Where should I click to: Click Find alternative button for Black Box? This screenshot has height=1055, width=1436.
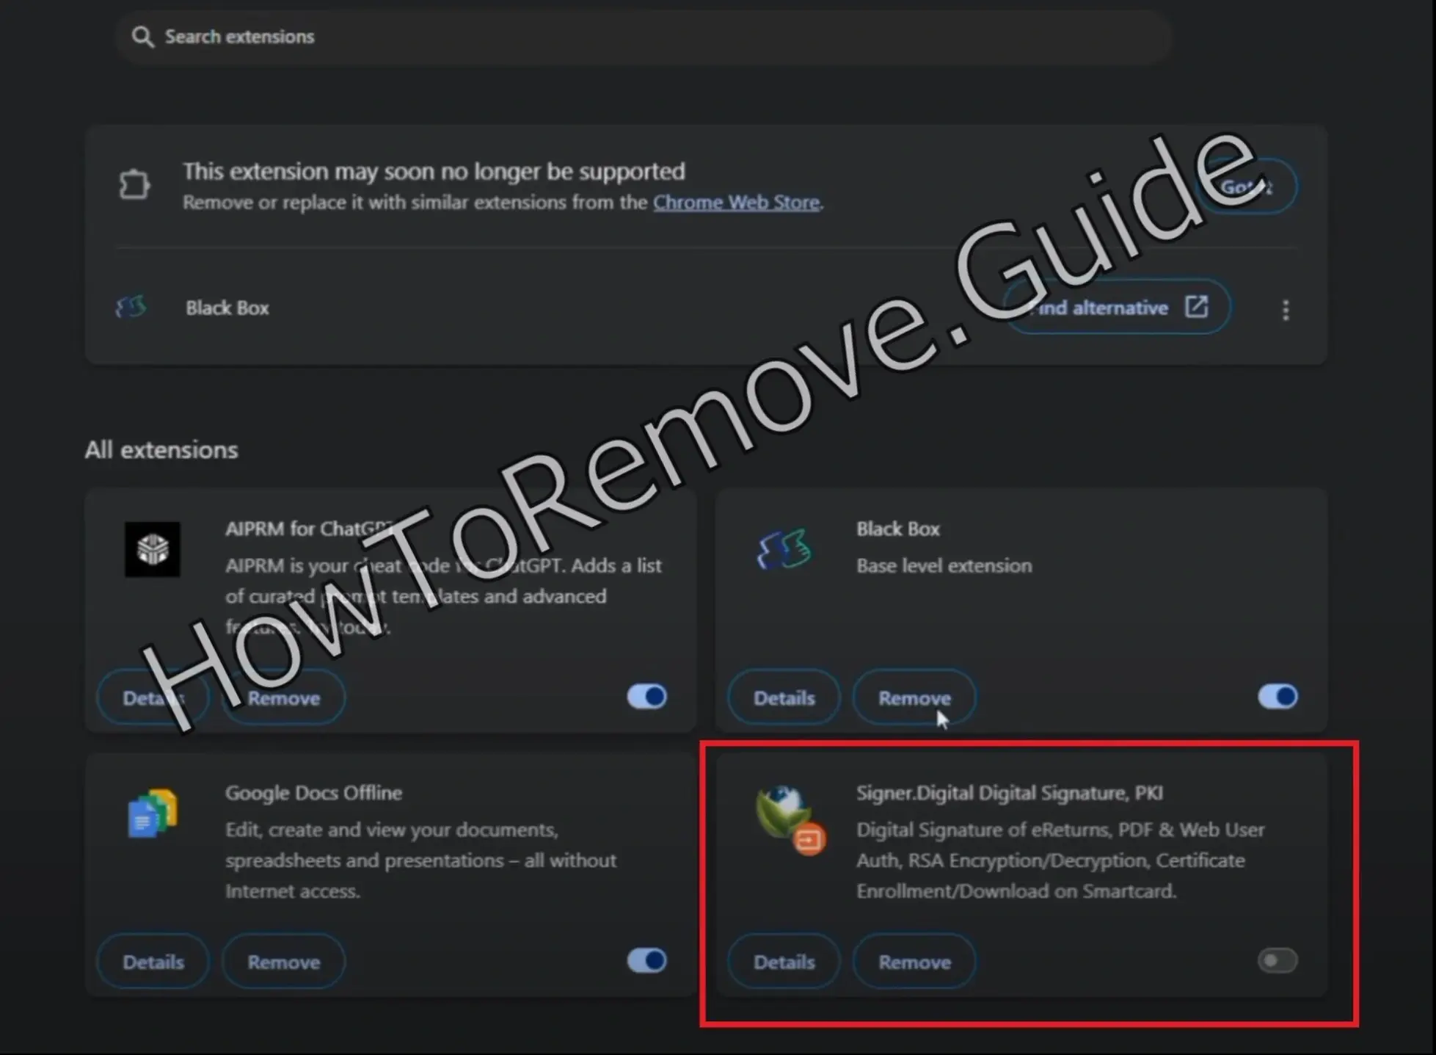pyautogui.click(x=1116, y=307)
